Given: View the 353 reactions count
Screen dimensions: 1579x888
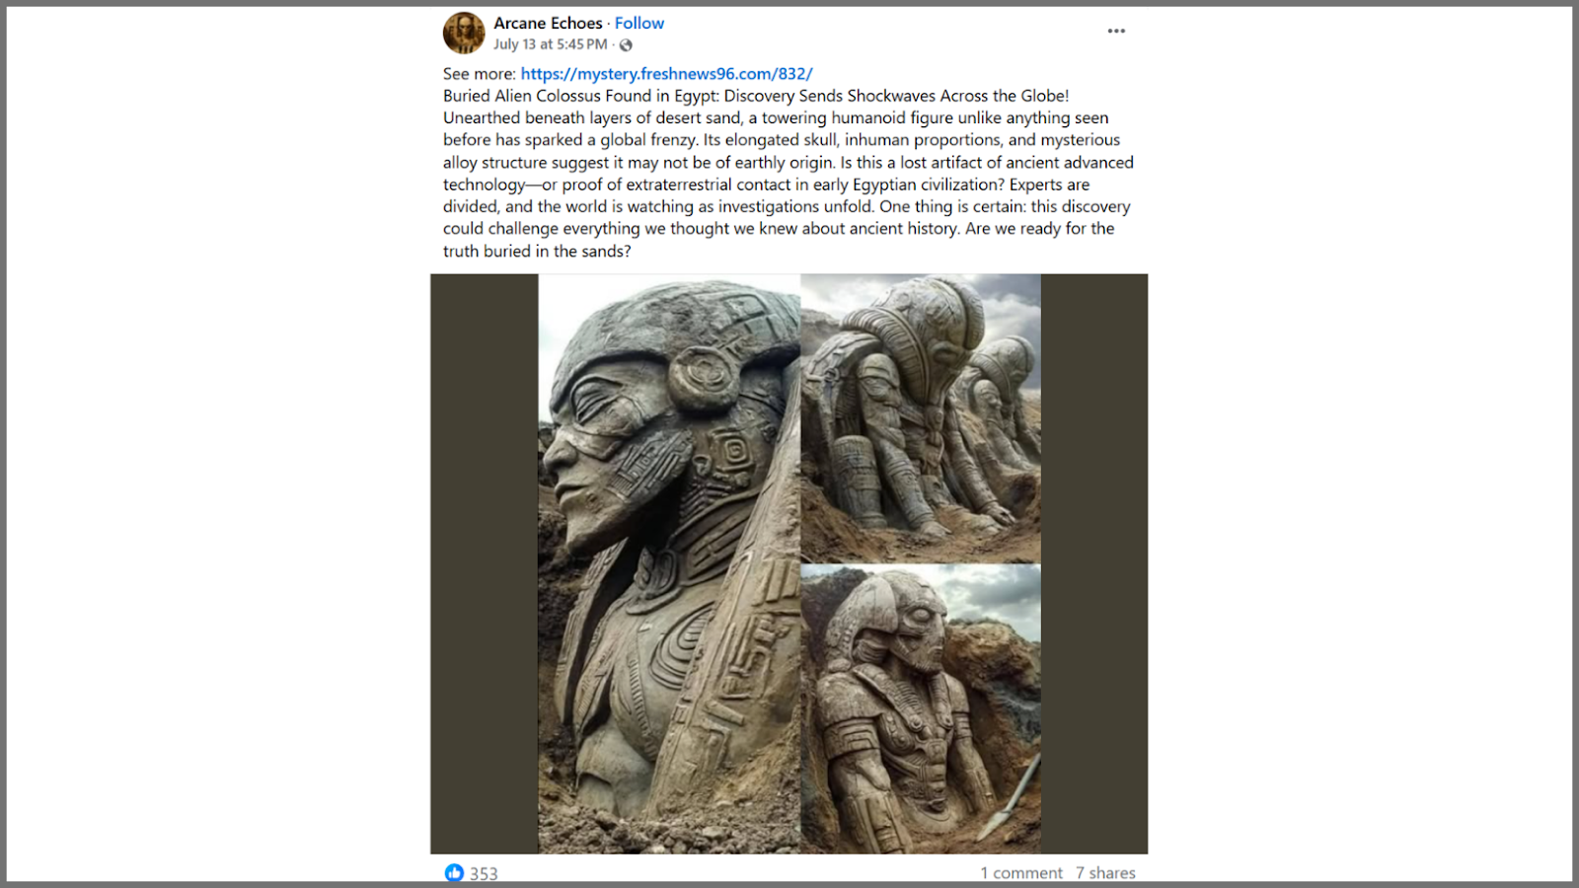Looking at the screenshot, I should [x=484, y=873].
